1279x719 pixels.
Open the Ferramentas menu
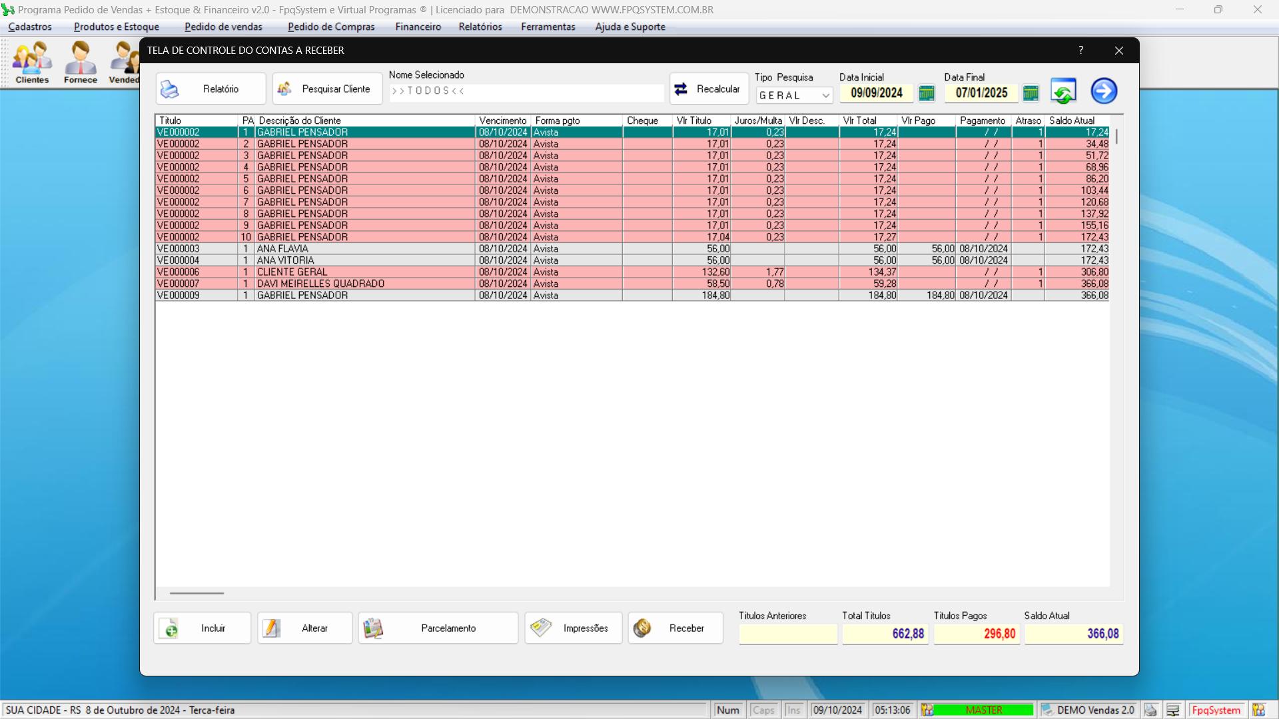(548, 27)
